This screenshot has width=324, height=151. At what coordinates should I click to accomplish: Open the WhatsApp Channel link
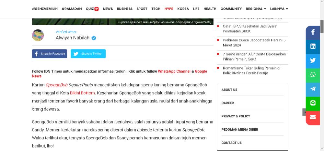tap(174, 71)
